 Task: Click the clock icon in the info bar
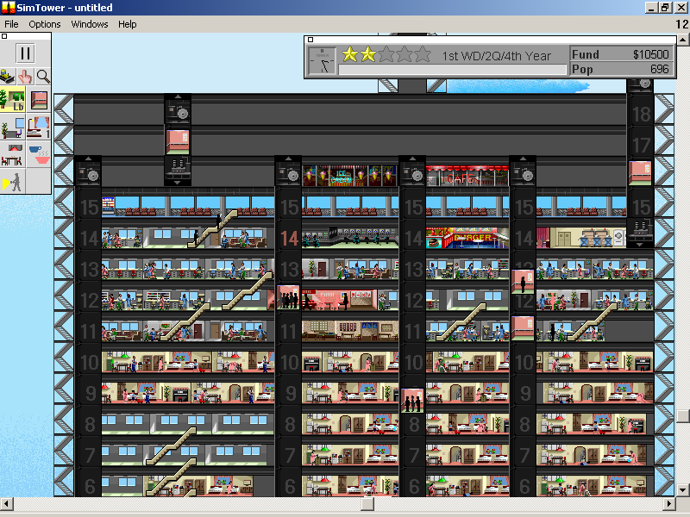point(323,60)
